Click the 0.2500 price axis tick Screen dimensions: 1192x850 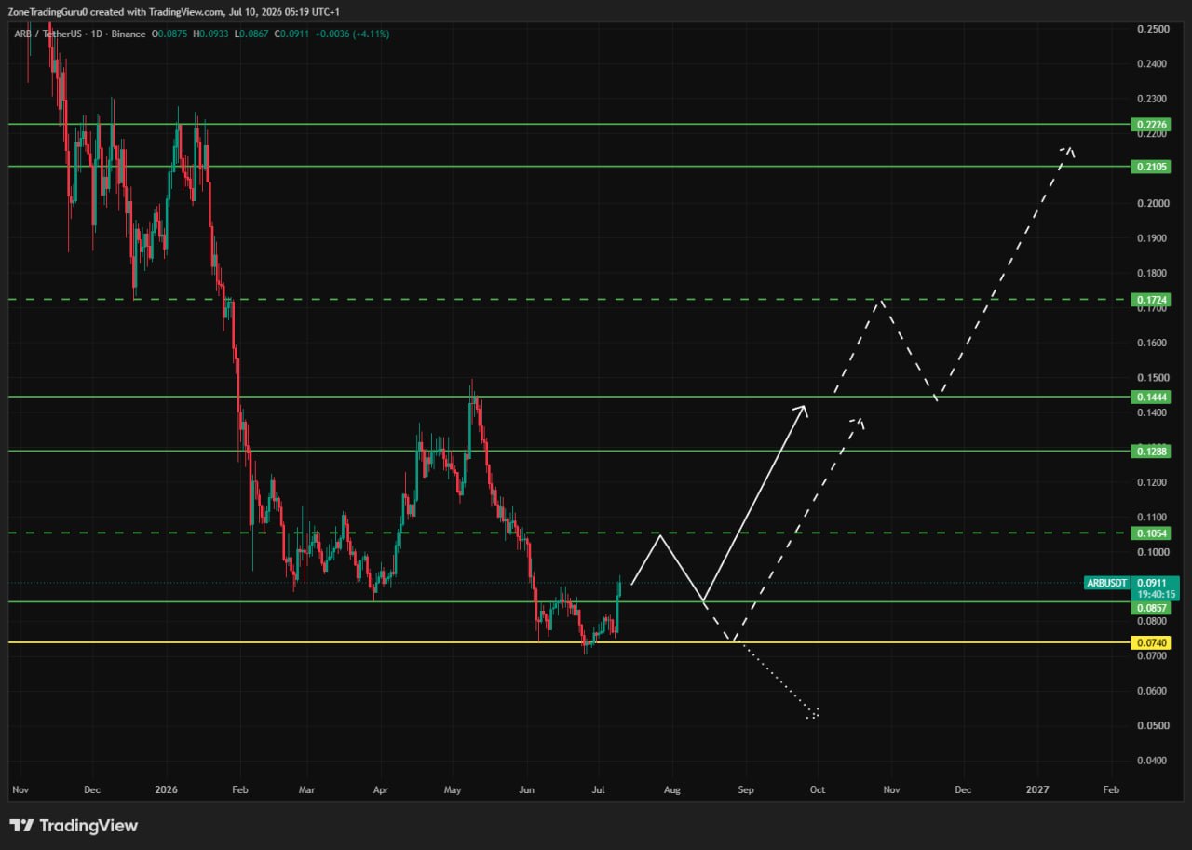coord(1151,29)
